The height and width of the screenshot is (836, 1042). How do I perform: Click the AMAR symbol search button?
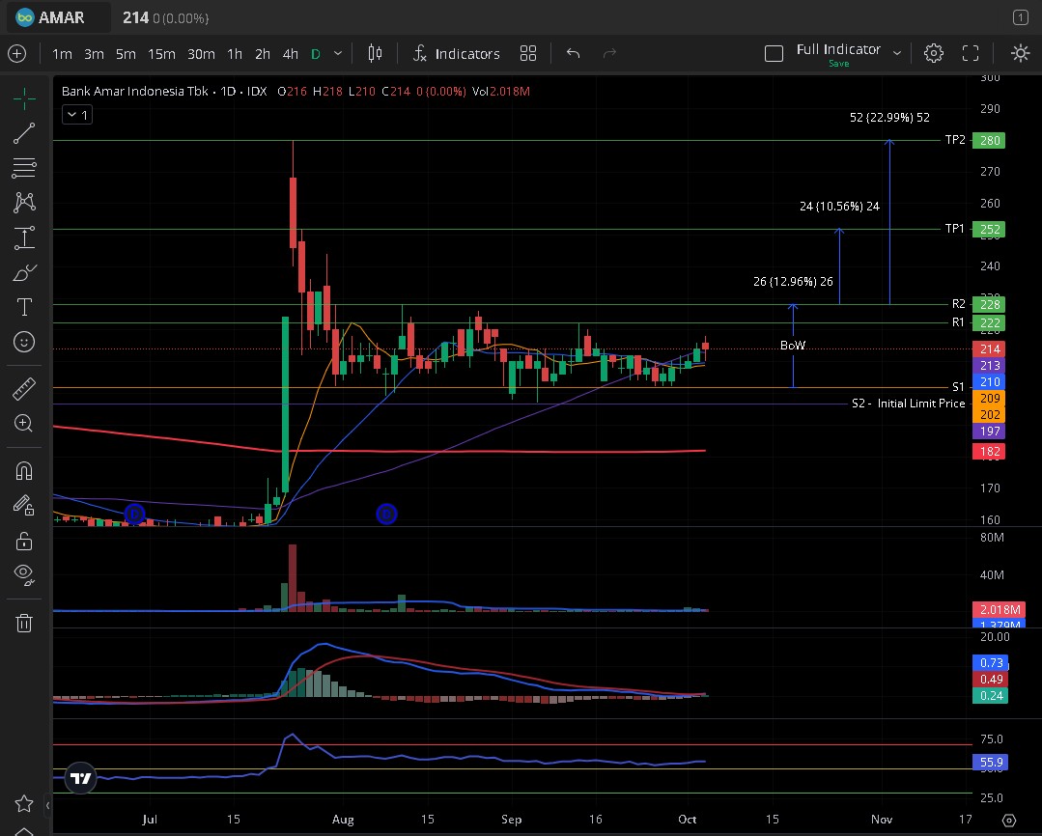52,17
